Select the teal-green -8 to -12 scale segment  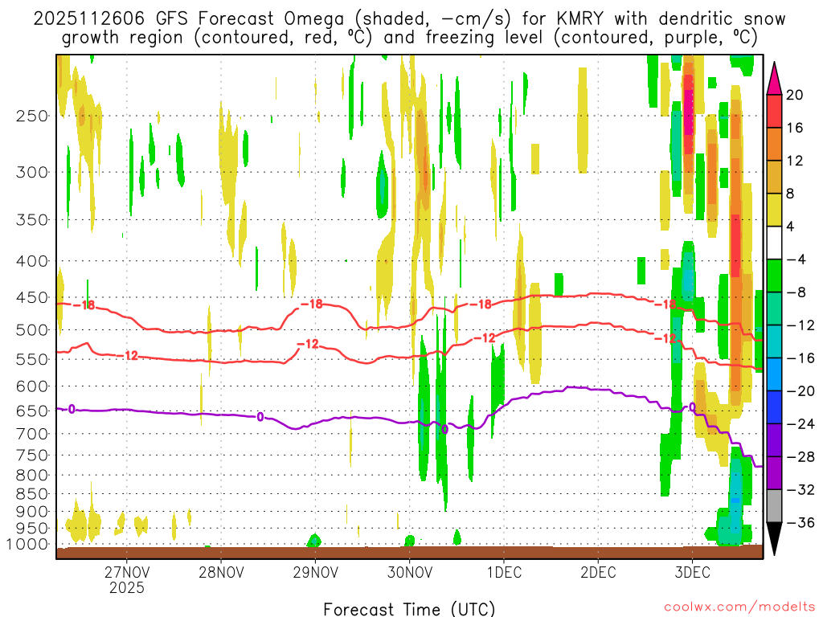[774, 308]
